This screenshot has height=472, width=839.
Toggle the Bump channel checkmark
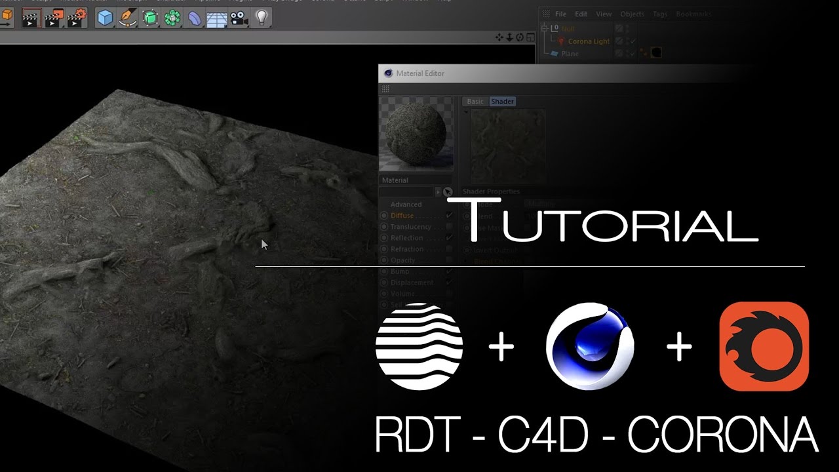tap(449, 271)
